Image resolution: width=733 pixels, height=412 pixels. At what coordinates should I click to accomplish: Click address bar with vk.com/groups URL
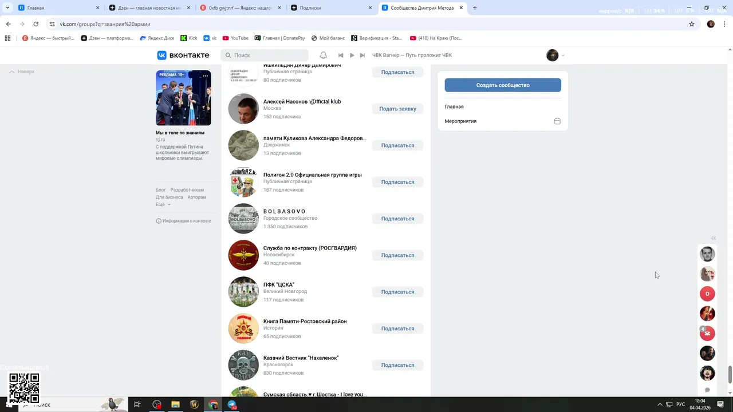pos(366,24)
